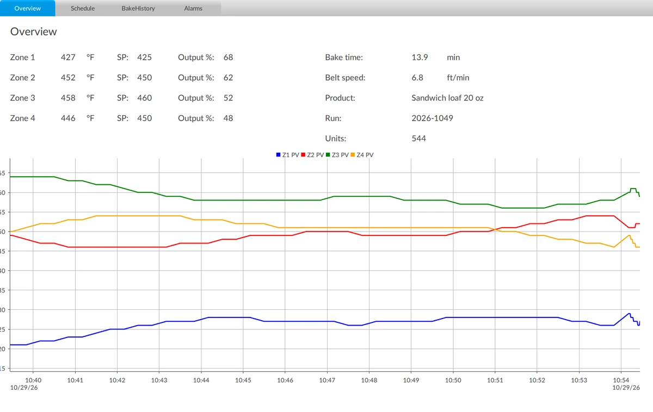Toggle Z1 PV blue legend swatch
This screenshot has width=653, height=412.
[x=279, y=155]
